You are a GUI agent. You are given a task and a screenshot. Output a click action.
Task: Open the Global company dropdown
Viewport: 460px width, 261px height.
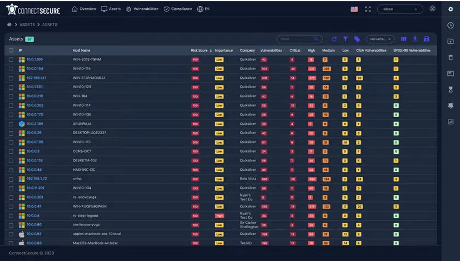click(x=400, y=9)
